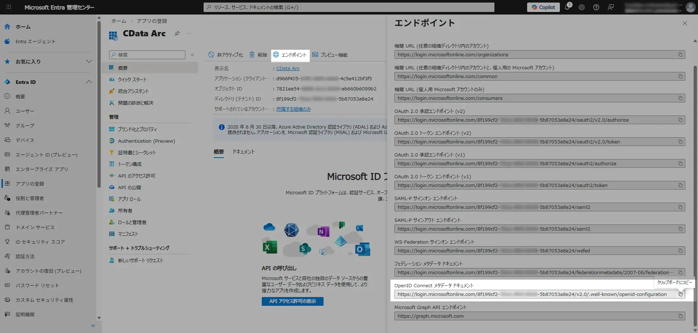The width and height of the screenshot is (698, 333).
Task: Copy the OAuth 2.0 v1 authorize endpoint
Action: point(680,163)
